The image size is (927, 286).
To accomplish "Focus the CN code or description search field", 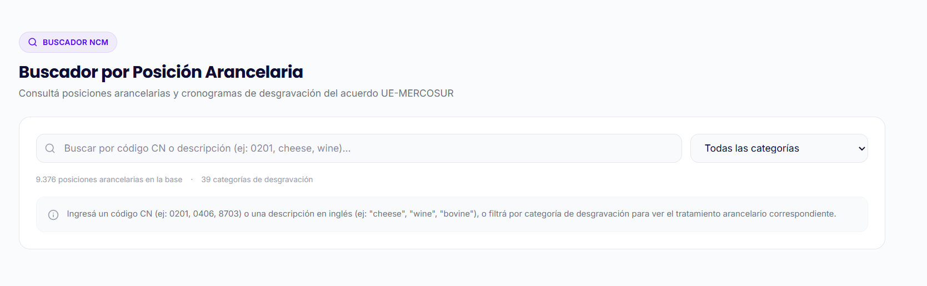I will point(367,148).
